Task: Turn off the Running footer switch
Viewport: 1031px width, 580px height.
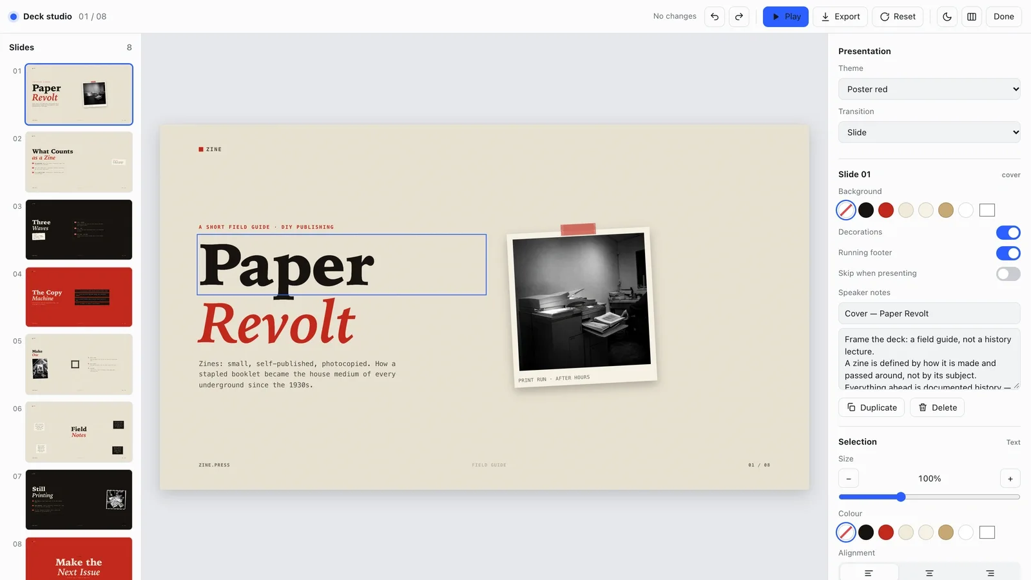Action: [x=1008, y=253]
